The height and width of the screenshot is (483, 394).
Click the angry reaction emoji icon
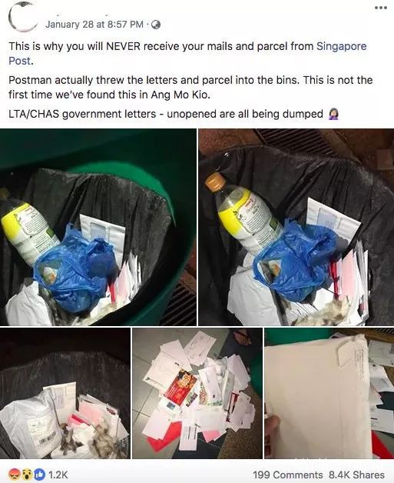[16, 474]
